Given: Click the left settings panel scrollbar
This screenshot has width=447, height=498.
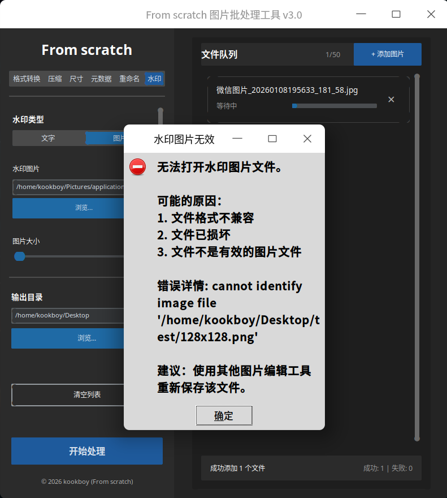Looking at the screenshot, I should coord(160,117).
